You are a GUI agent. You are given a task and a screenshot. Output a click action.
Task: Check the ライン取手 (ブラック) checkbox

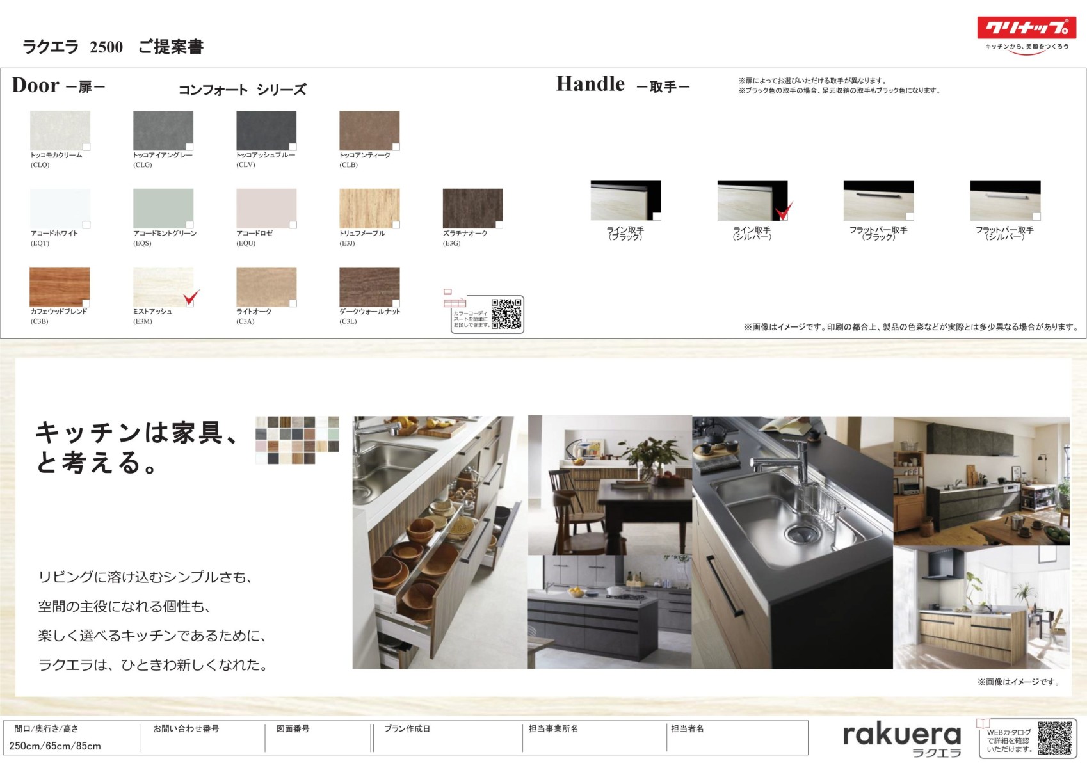click(656, 216)
